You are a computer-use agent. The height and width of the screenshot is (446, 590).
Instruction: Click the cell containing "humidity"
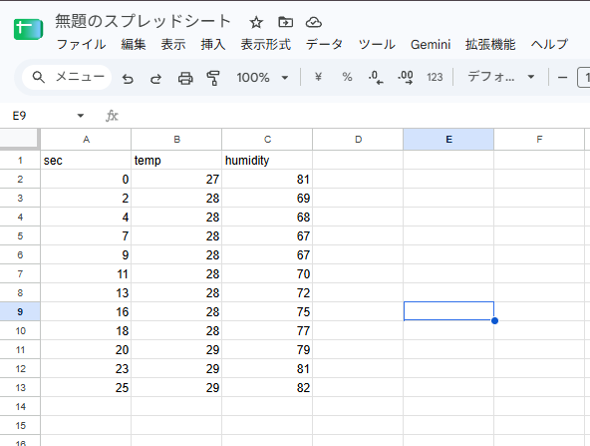267,160
